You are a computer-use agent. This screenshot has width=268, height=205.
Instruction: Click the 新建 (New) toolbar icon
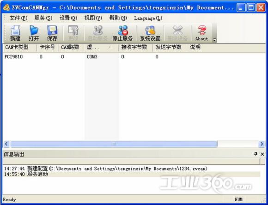pyautogui.click(x=15, y=33)
